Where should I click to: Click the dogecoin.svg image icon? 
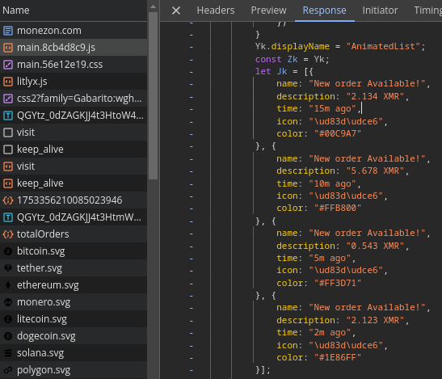8,336
